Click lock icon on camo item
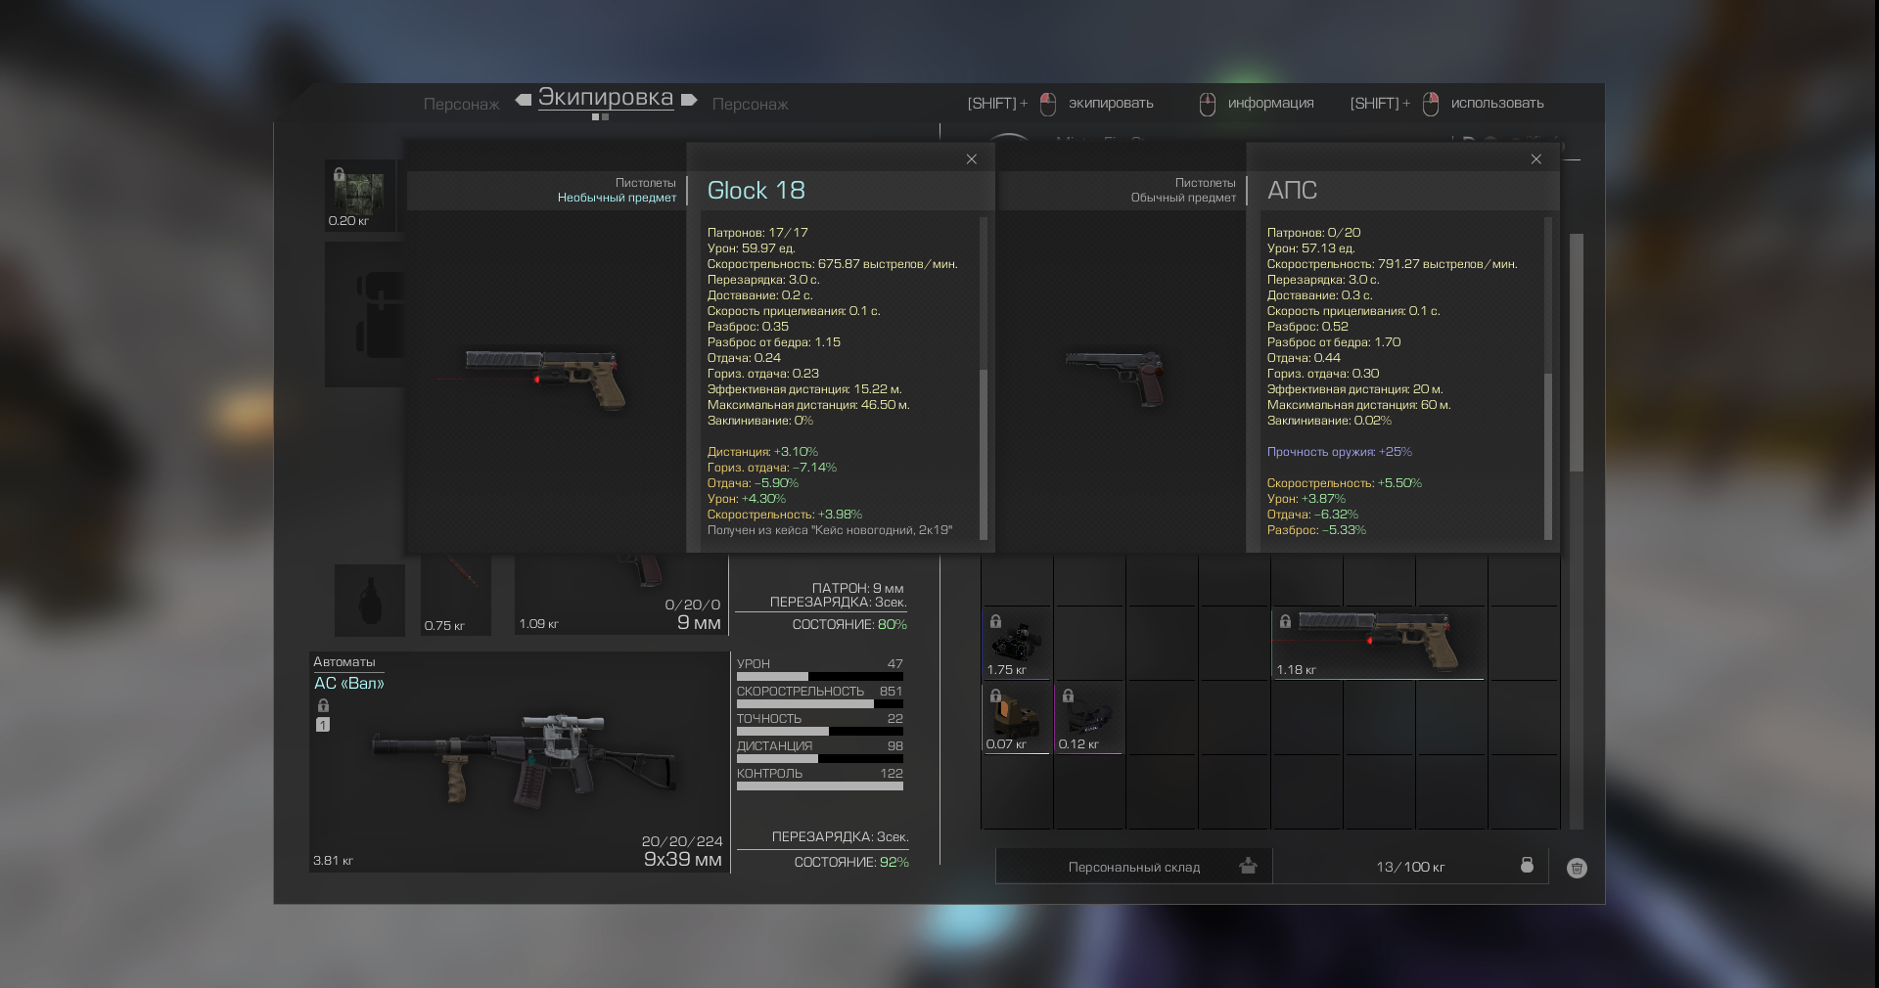The height and width of the screenshot is (988, 1879). (339, 174)
